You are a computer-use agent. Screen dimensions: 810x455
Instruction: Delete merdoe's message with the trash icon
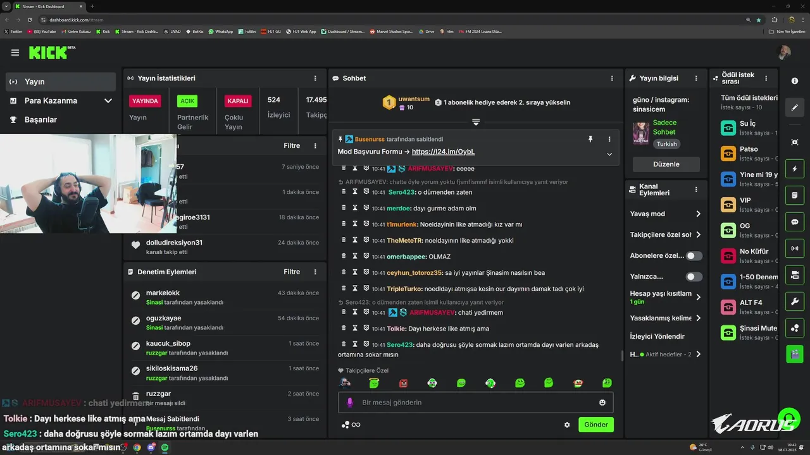[344, 208]
